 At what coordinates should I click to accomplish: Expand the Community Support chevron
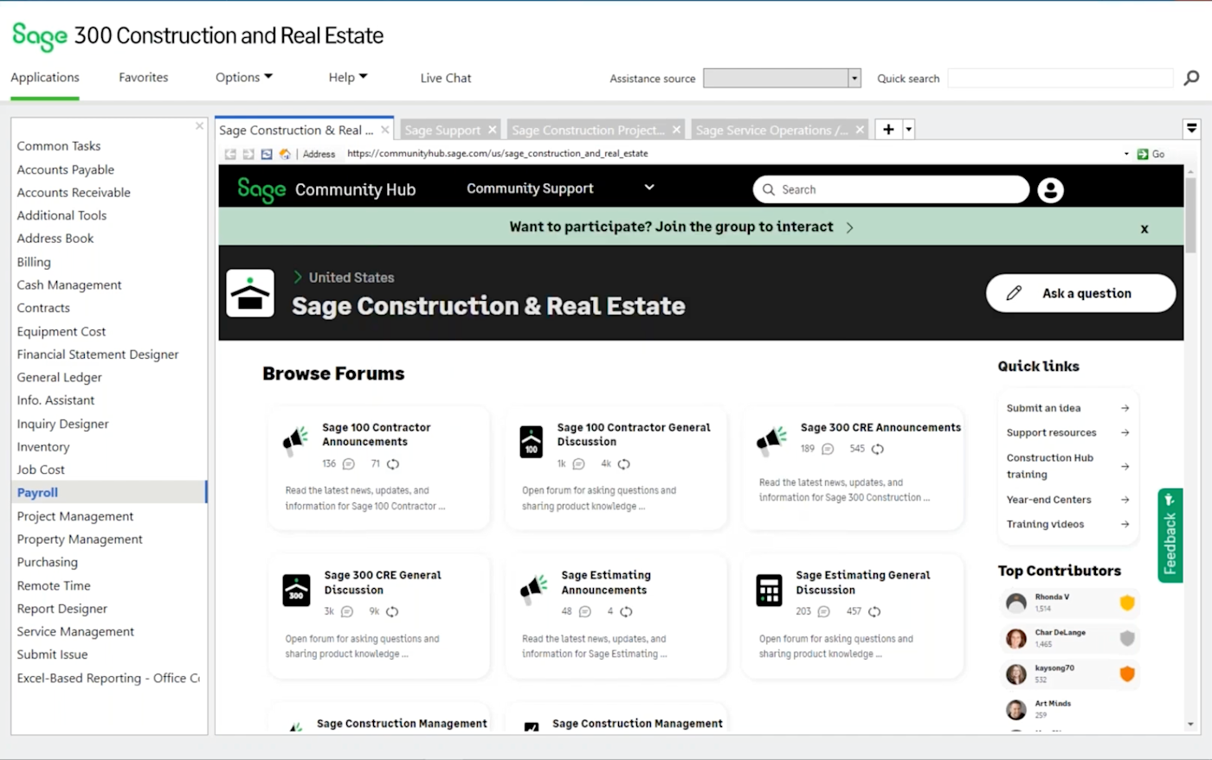(x=649, y=188)
